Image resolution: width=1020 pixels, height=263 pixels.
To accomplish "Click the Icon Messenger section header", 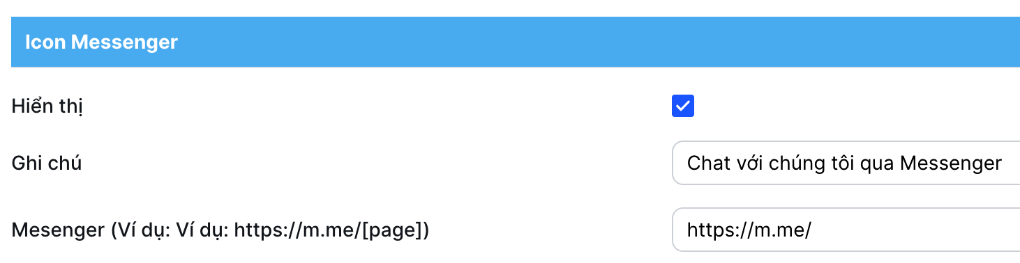I will click(516, 42).
